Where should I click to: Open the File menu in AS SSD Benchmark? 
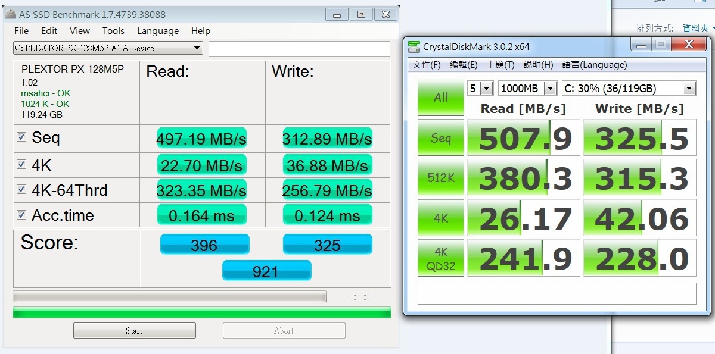click(x=21, y=31)
